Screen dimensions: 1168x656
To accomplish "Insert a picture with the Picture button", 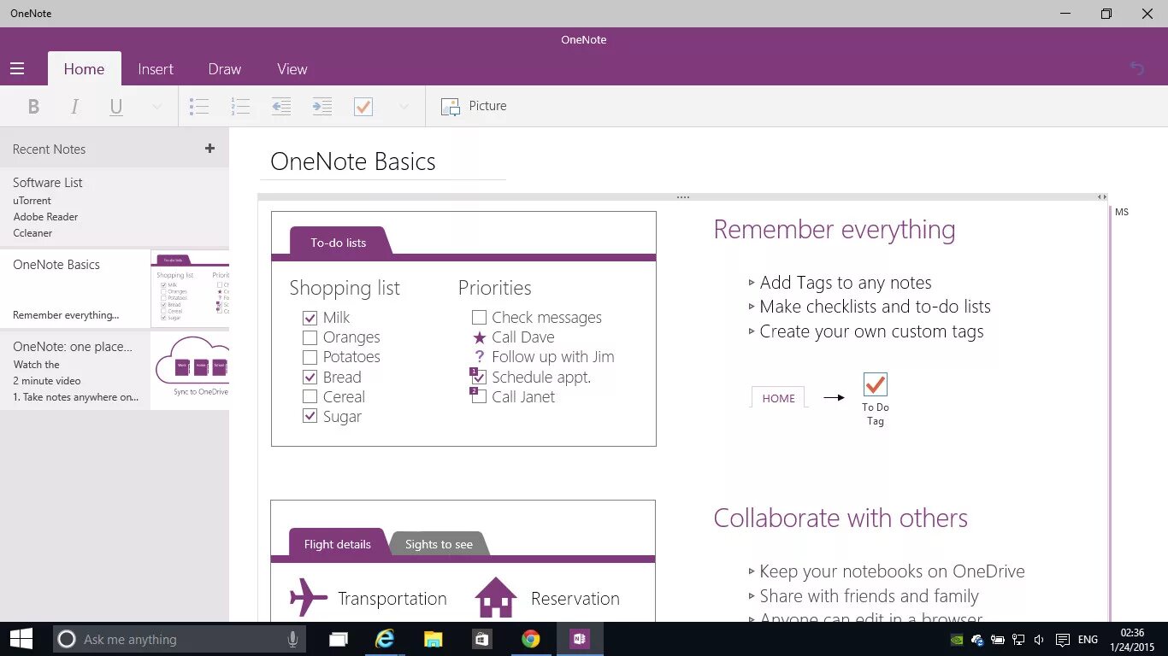I will (x=474, y=106).
